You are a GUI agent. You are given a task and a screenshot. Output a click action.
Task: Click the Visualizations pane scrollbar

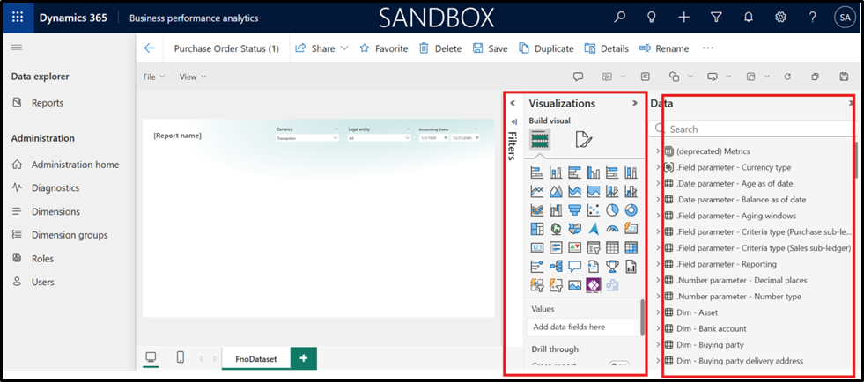coord(642,317)
